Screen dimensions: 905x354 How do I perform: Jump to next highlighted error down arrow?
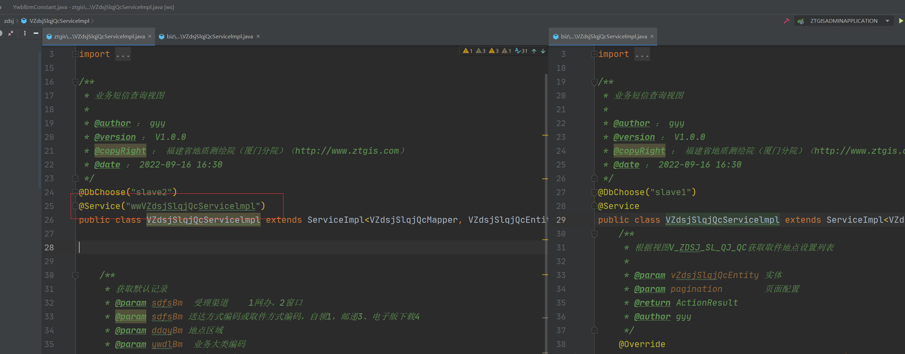pyautogui.click(x=543, y=51)
